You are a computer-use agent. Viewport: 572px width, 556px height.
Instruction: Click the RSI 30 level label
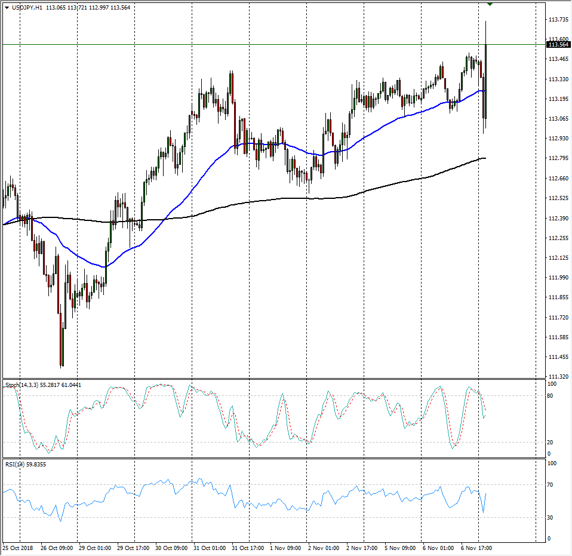point(553,517)
